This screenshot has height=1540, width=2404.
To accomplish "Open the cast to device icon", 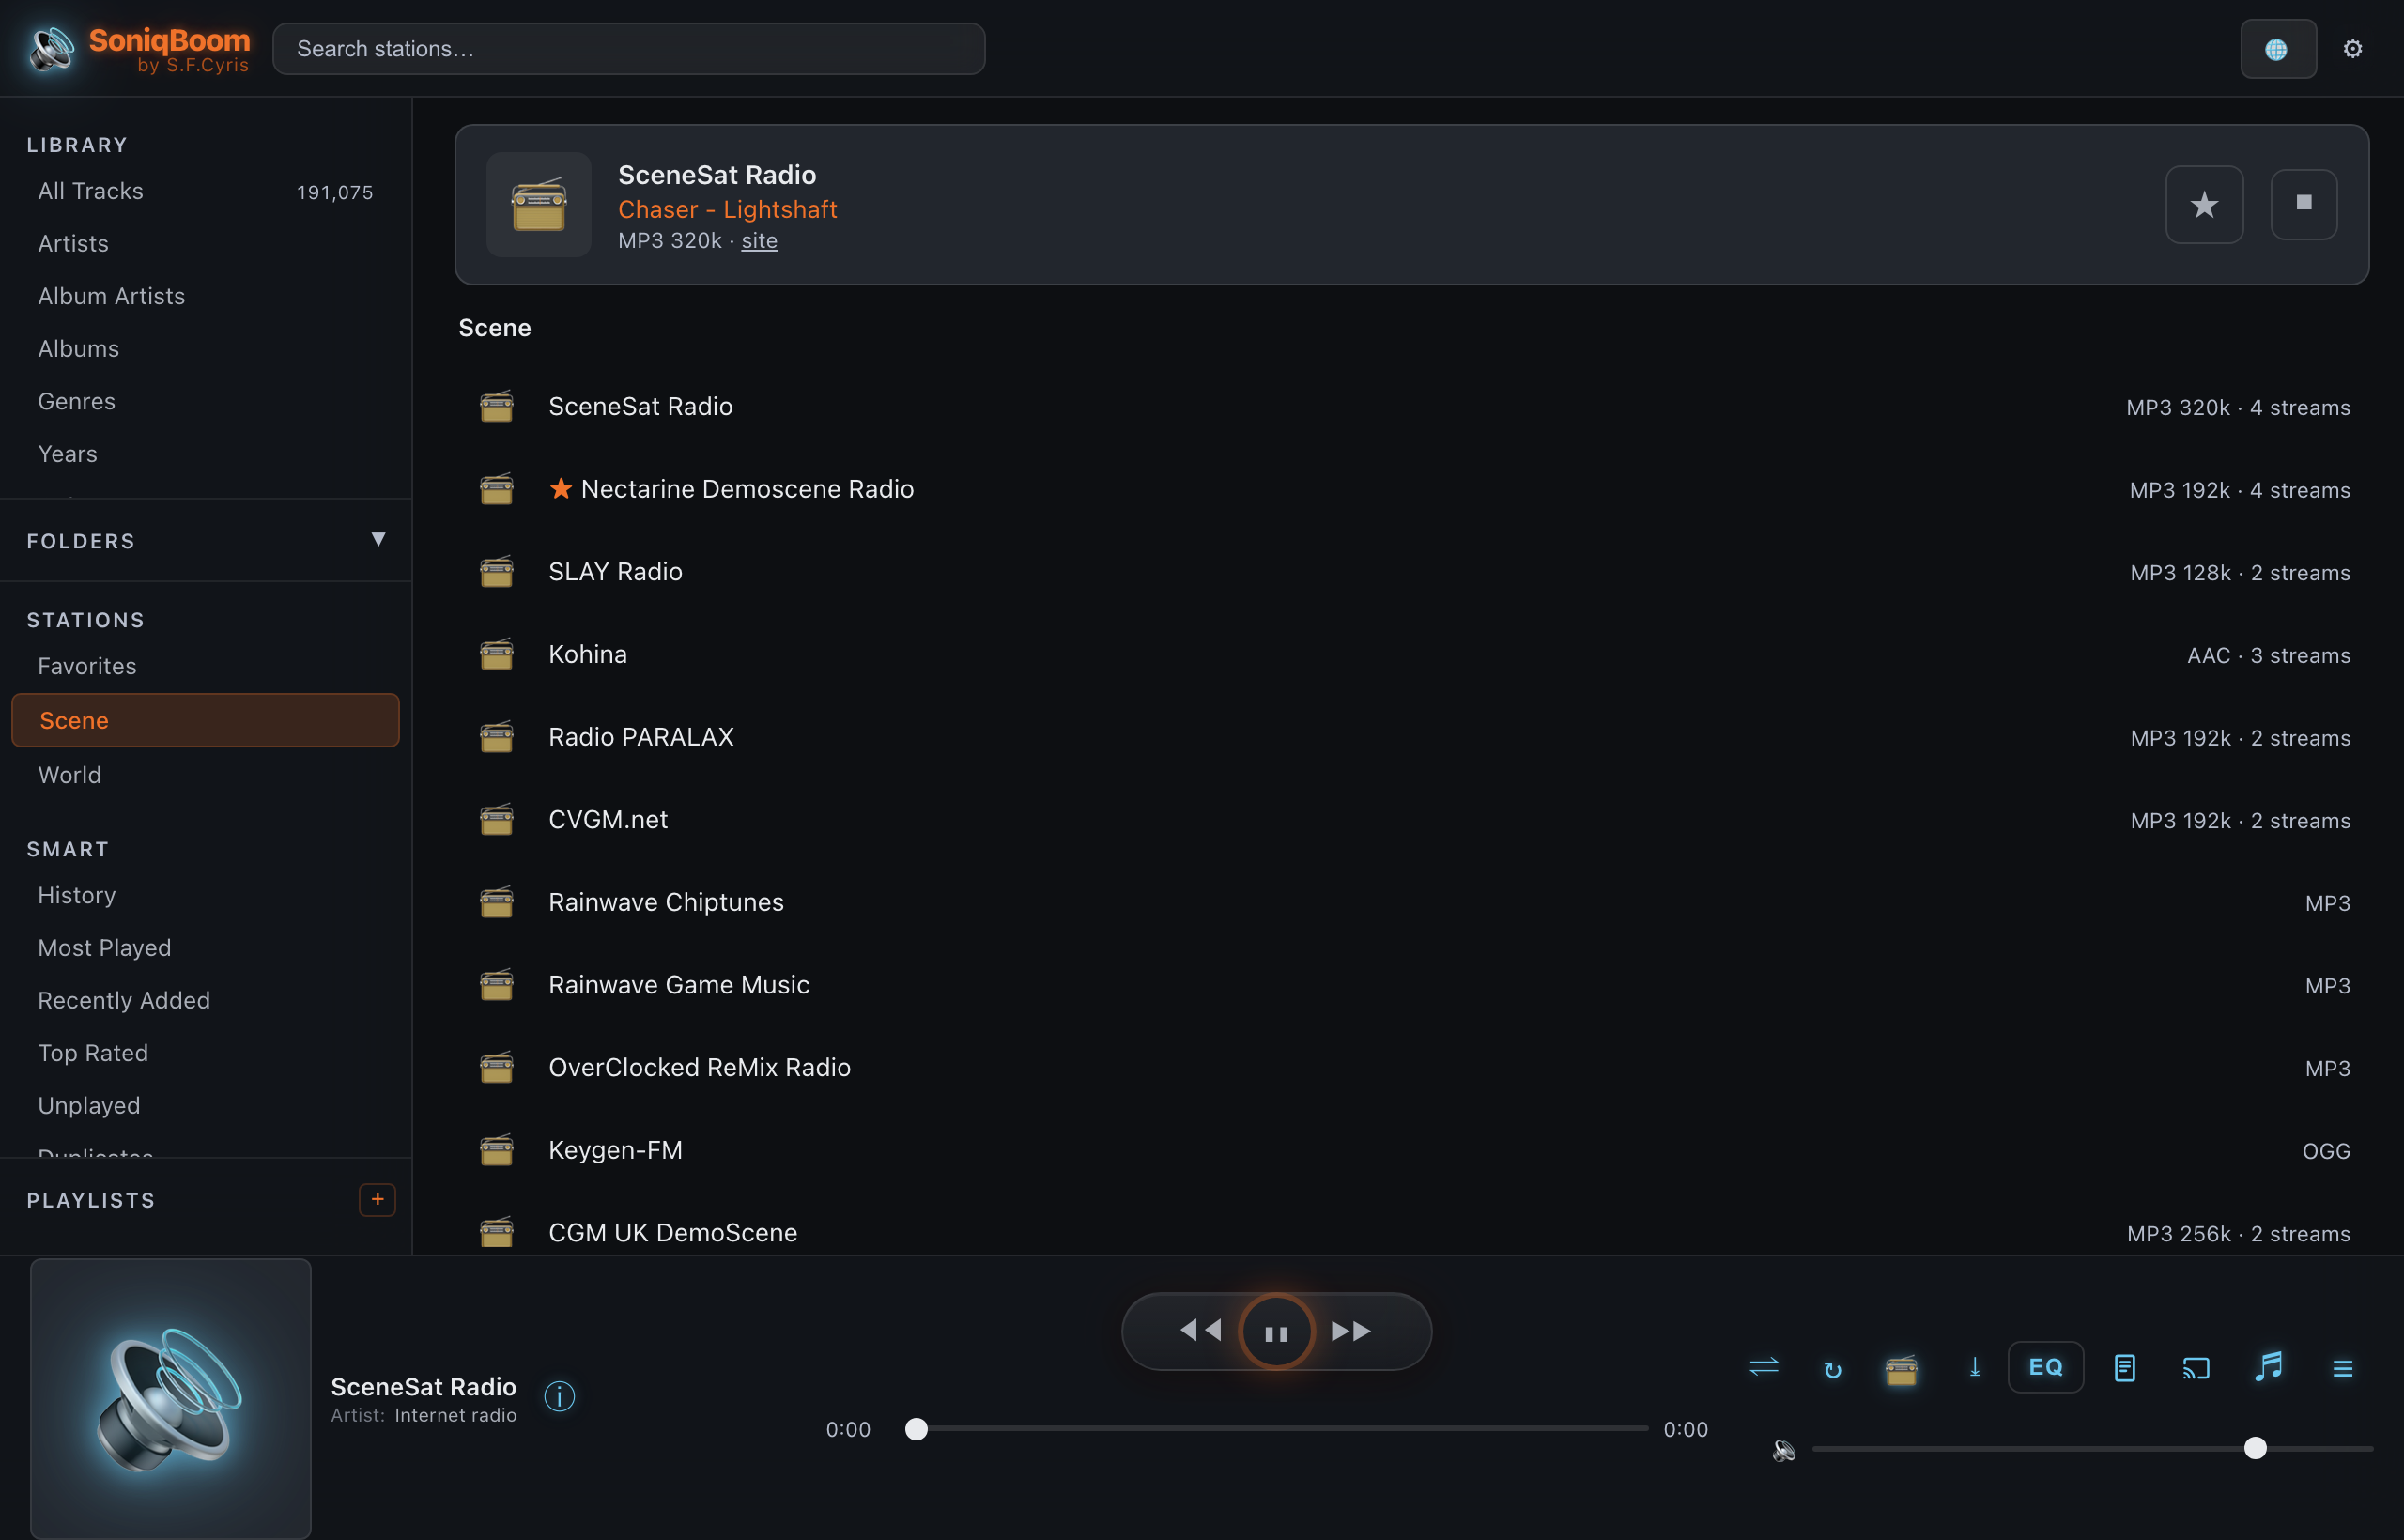I will [x=2196, y=1368].
